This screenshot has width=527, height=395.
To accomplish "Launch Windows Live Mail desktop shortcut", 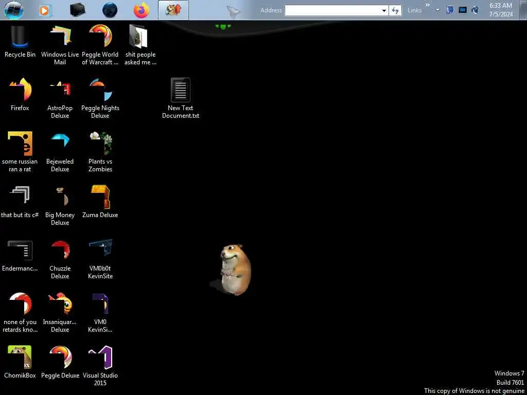I will coord(60,45).
